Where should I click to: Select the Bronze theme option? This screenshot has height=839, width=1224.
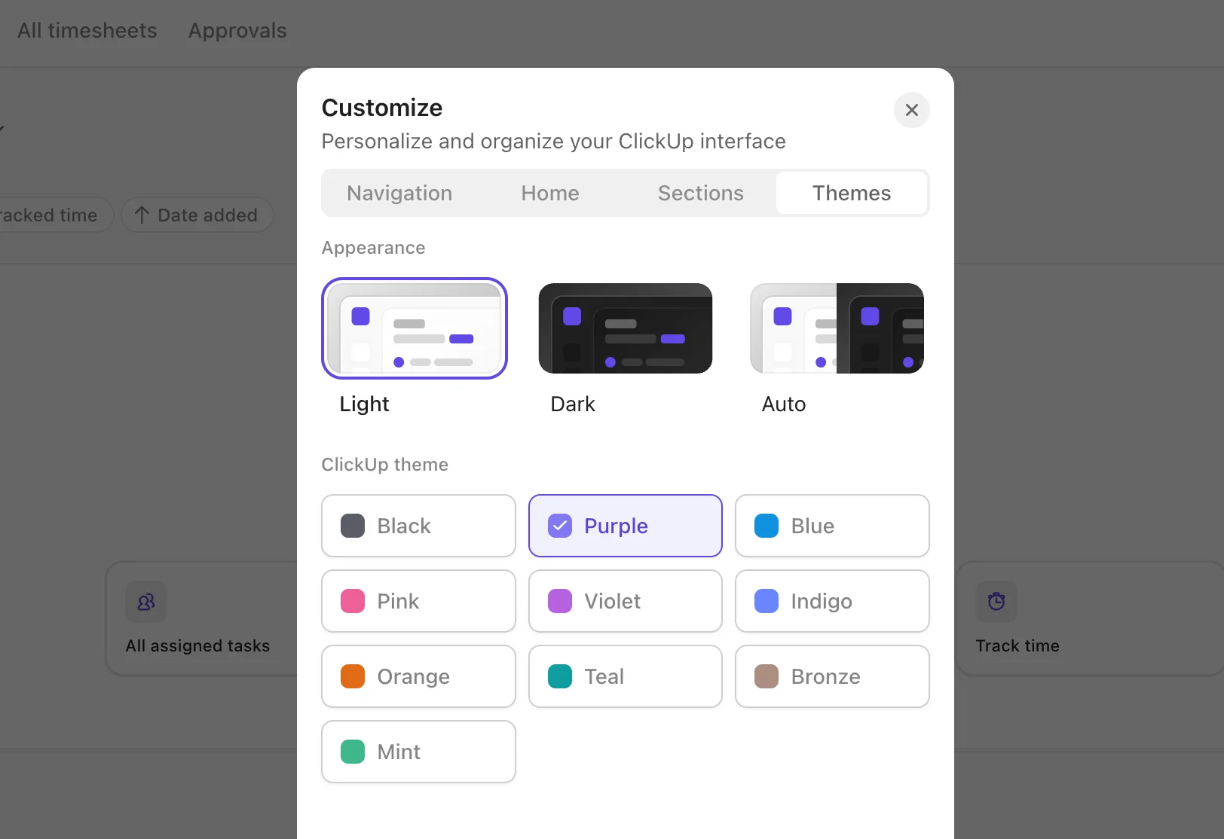click(x=832, y=676)
